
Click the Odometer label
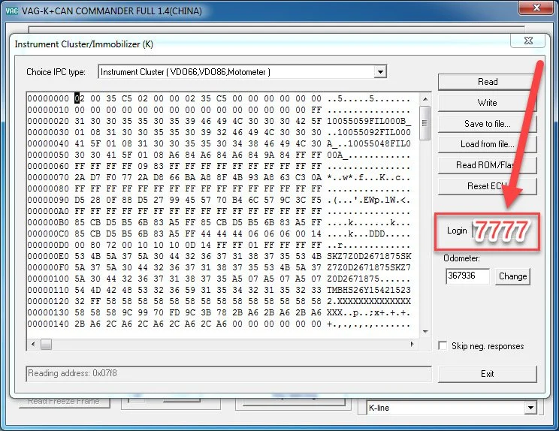[x=461, y=258]
